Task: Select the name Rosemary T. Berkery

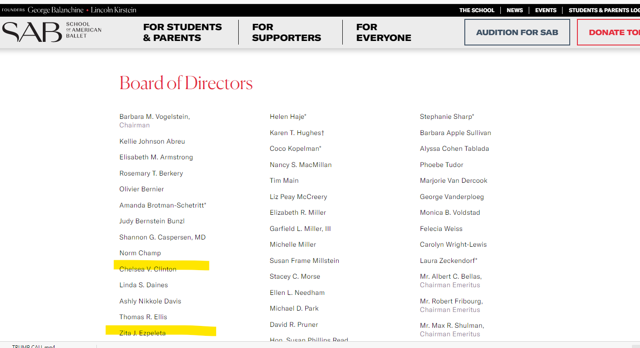Action: 151,173
